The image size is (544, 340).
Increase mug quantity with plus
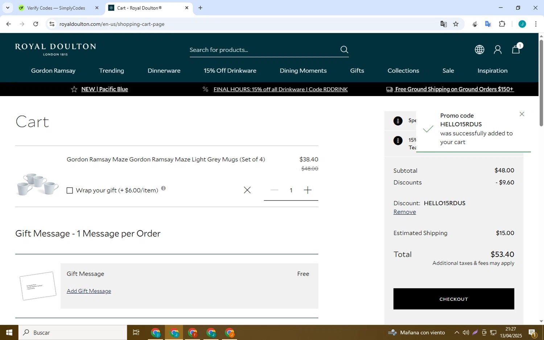308,190
